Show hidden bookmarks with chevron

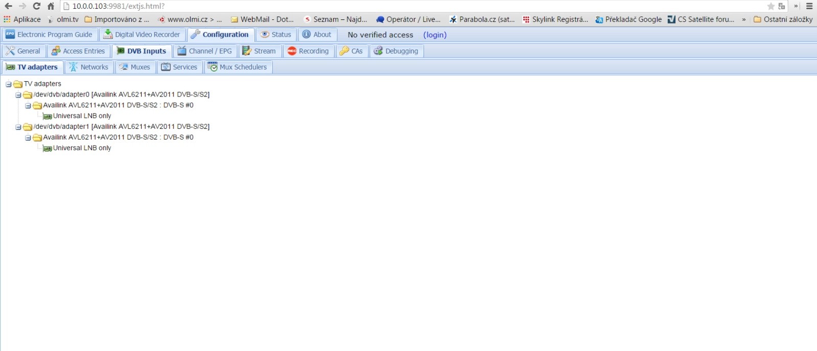coord(743,19)
